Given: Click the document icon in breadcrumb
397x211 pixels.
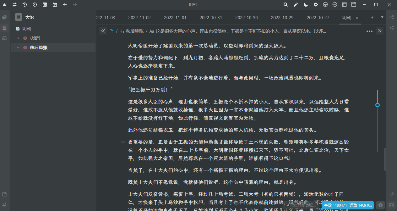Looking at the screenshot, I should 111,31.
